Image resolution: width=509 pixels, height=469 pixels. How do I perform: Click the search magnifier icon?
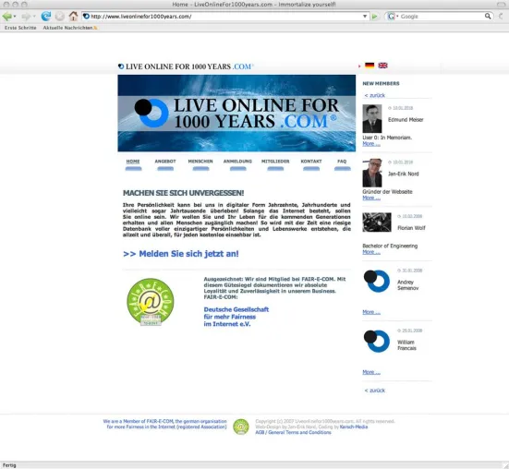(x=488, y=16)
